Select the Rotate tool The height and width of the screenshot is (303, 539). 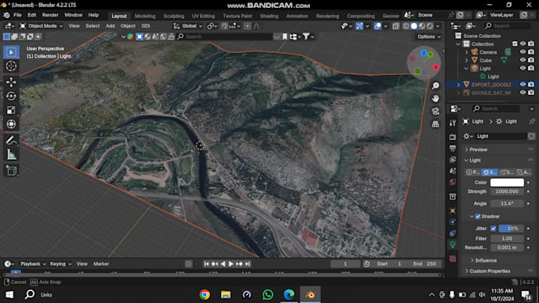pyautogui.click(x=11, y=96)
